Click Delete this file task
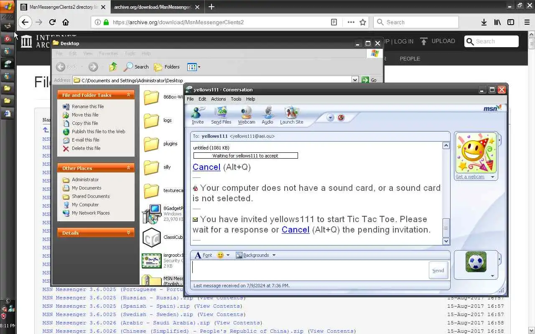 pos(86,148)
